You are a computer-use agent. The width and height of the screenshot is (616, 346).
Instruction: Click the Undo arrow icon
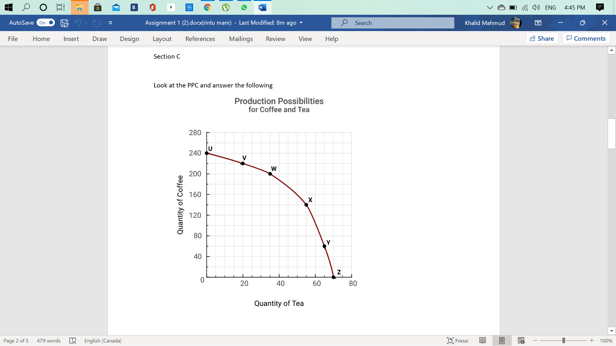[78, 23]
